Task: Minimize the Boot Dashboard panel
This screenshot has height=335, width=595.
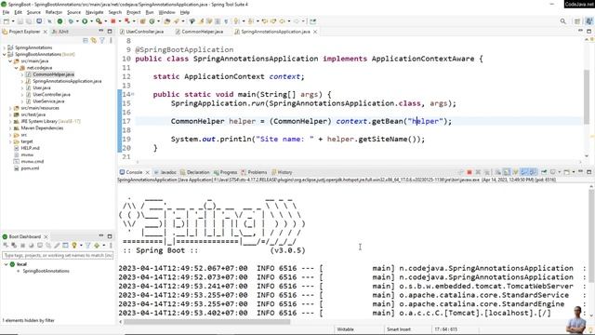Action: click(101, 236)
